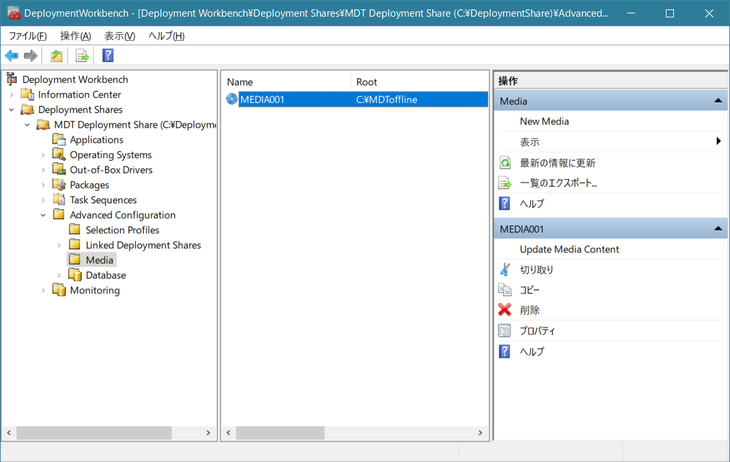Click the Information Center folder icon
The height and width of the screenshot is (462, 730).
pyautogui.click(x=27, y=94)
